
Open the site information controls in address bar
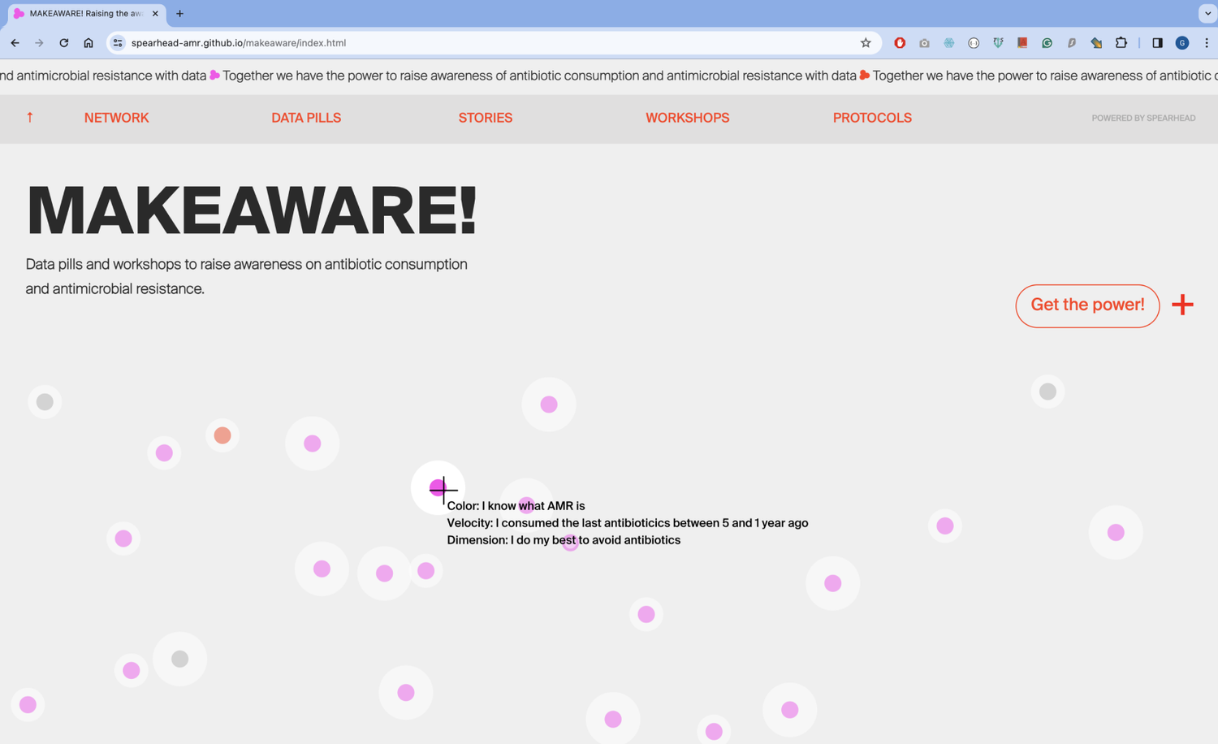point(118,43)
